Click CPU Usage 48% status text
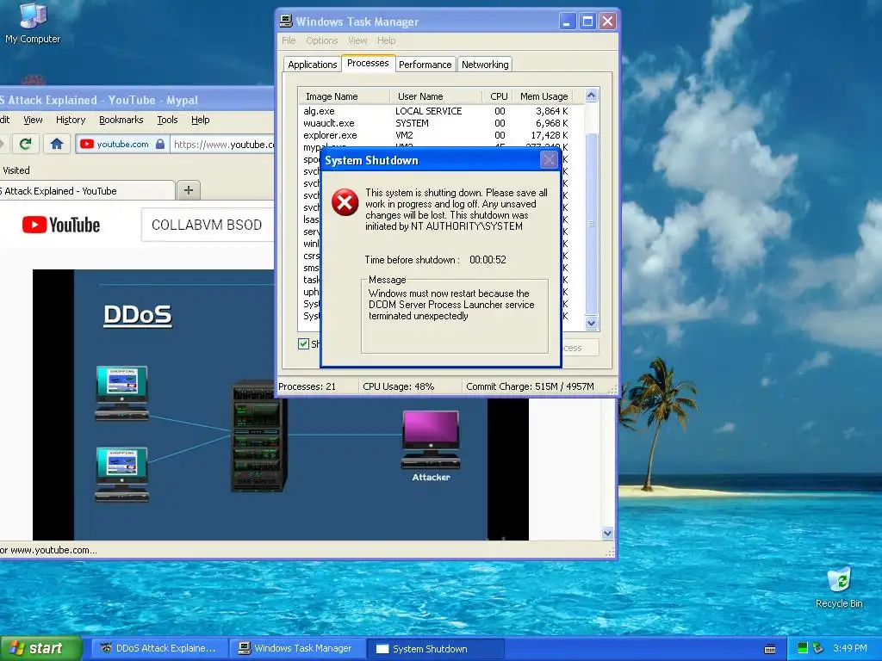 click(x=398, y=386)
